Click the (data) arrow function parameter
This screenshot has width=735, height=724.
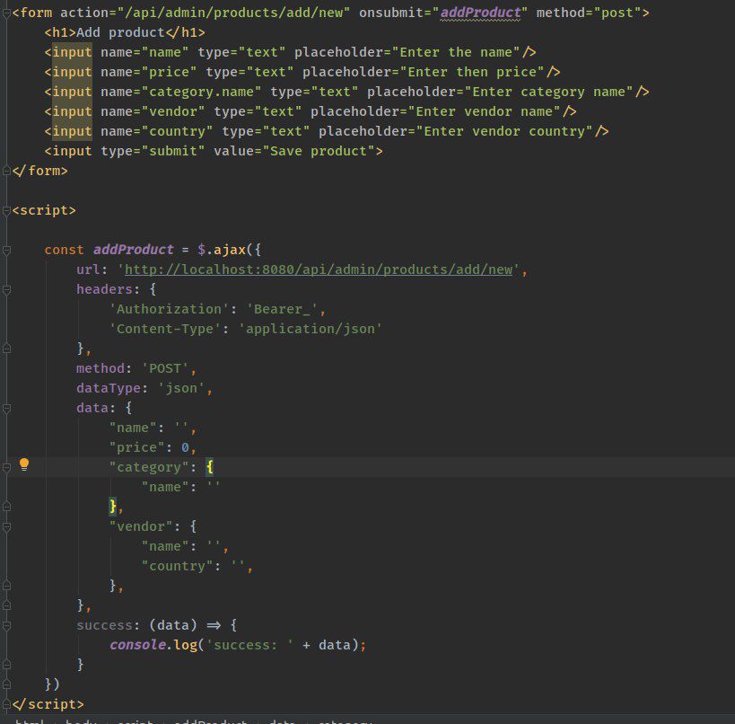[173, 625]
